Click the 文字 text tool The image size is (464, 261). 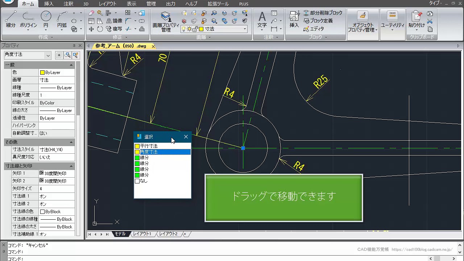pyautogui.click(x=262, y=20)
